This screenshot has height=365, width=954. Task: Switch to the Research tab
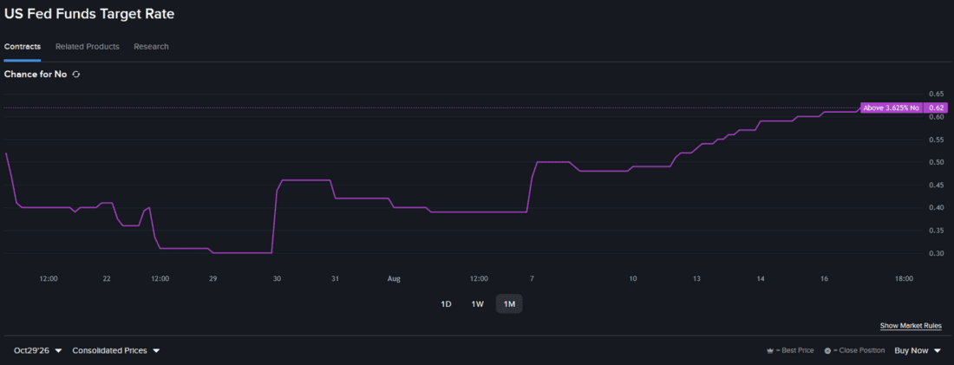151,46
